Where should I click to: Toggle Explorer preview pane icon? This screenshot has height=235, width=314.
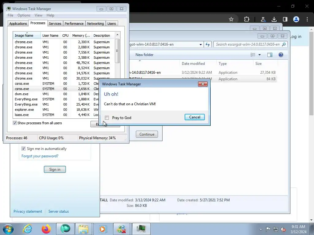tap(270, 55)
